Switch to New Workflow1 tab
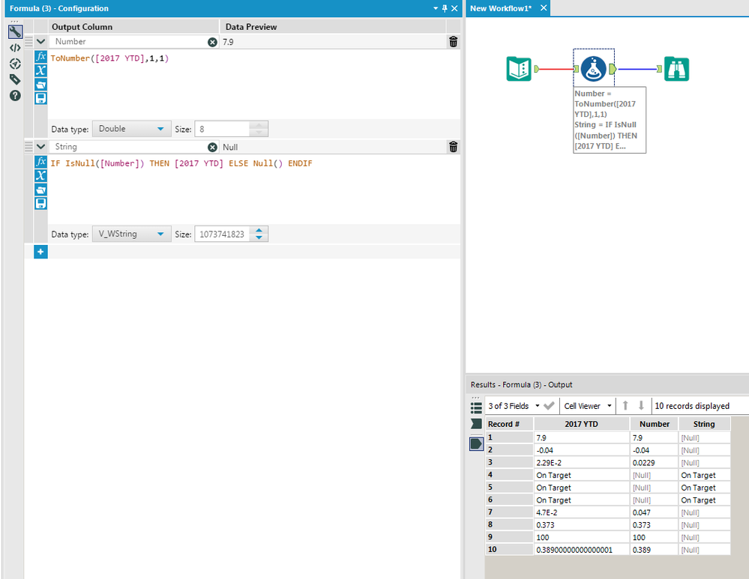 (501, 8)
